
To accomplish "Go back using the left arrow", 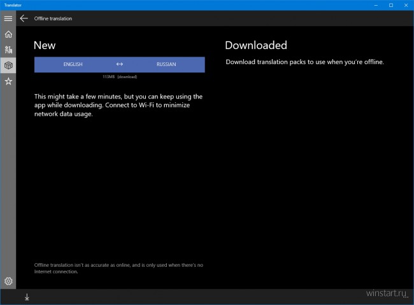I will pyautogui.click(x=24, y=18).
